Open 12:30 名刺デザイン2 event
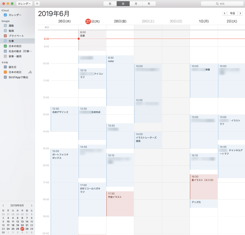This screenshot has width=245, height=235. tap(64, 119)
